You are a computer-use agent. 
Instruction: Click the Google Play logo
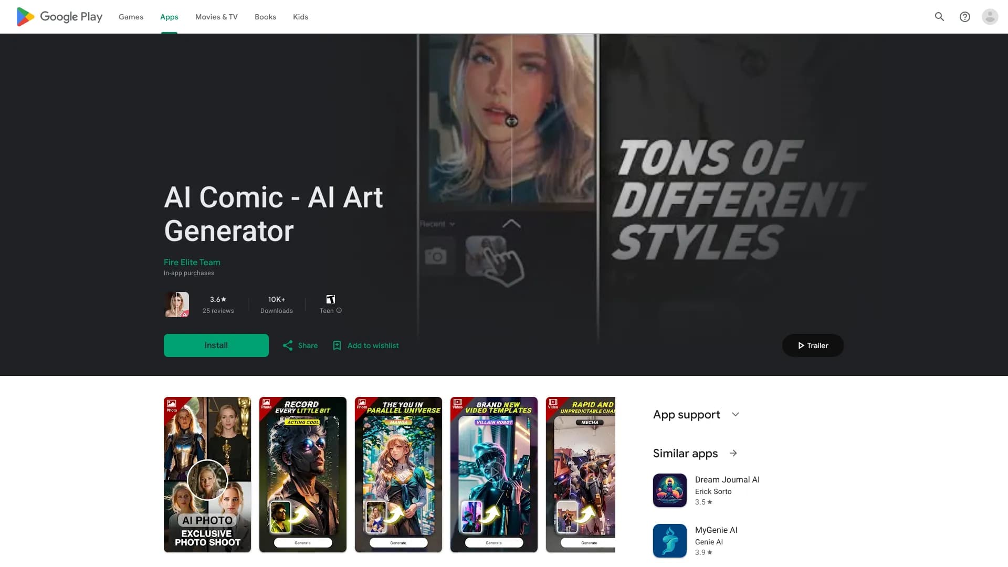pos(58,16)
